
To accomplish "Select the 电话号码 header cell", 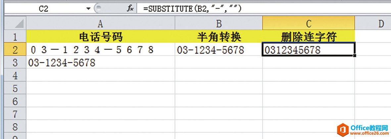I will tap(100, 37).
